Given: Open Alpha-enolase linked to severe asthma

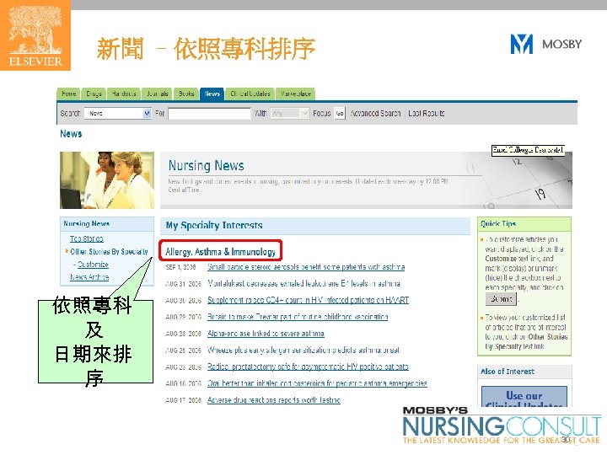Looking at the screenshot, I should [x=266, y=334].
